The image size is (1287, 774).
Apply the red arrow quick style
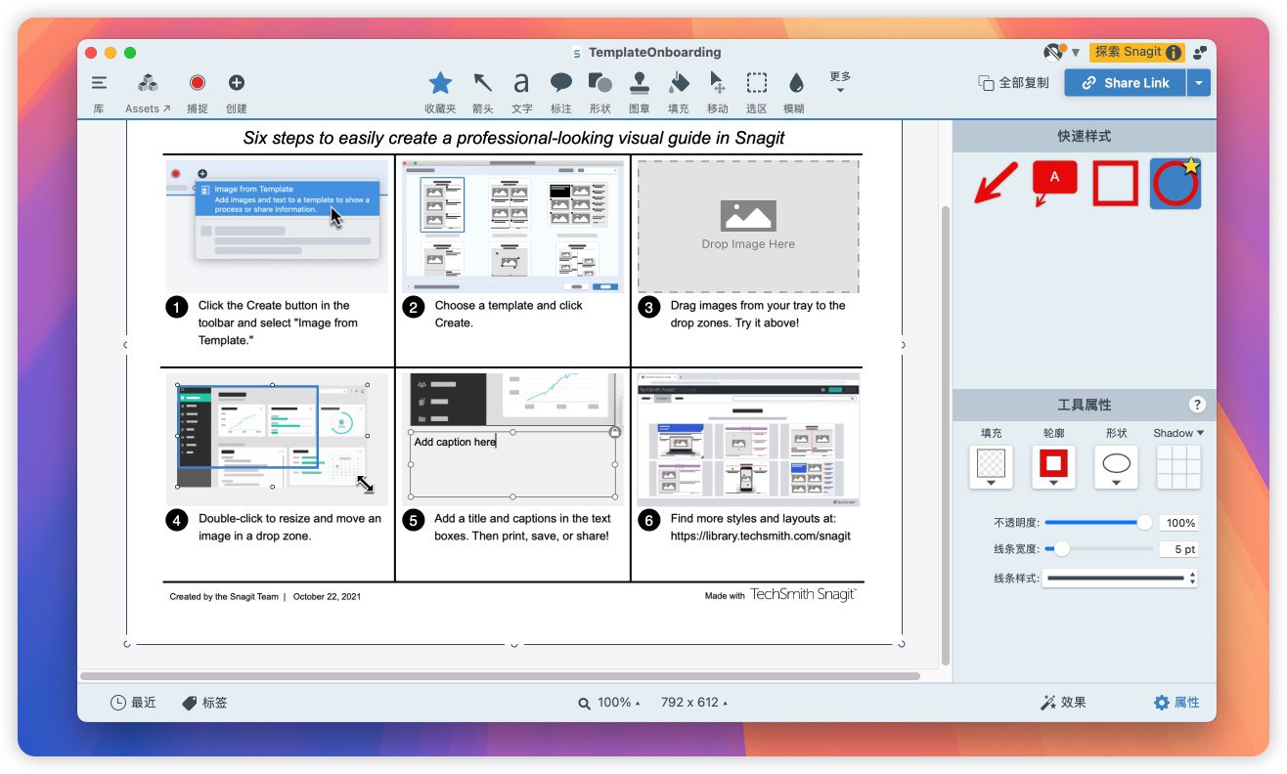[997, 184]
